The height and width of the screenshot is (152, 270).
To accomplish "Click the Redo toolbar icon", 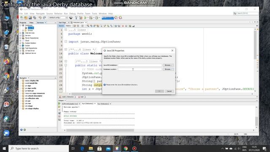I will (x=44, y=18).
